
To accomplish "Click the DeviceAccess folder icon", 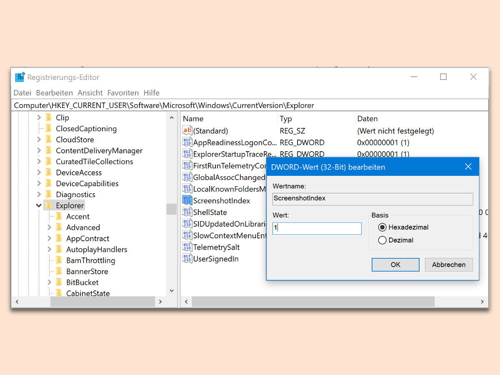I will [49, 172].
